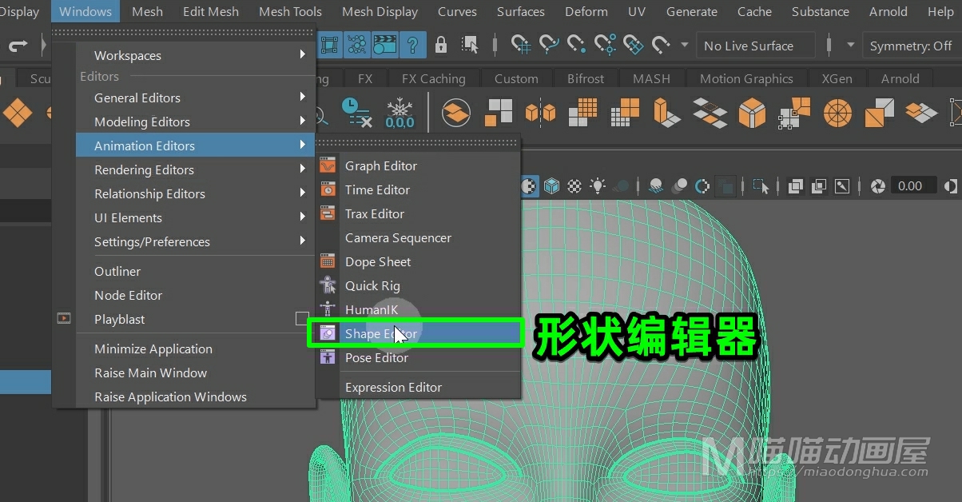Toggle Snap to view planes icon
962x502 pixels.
[633, 45]
